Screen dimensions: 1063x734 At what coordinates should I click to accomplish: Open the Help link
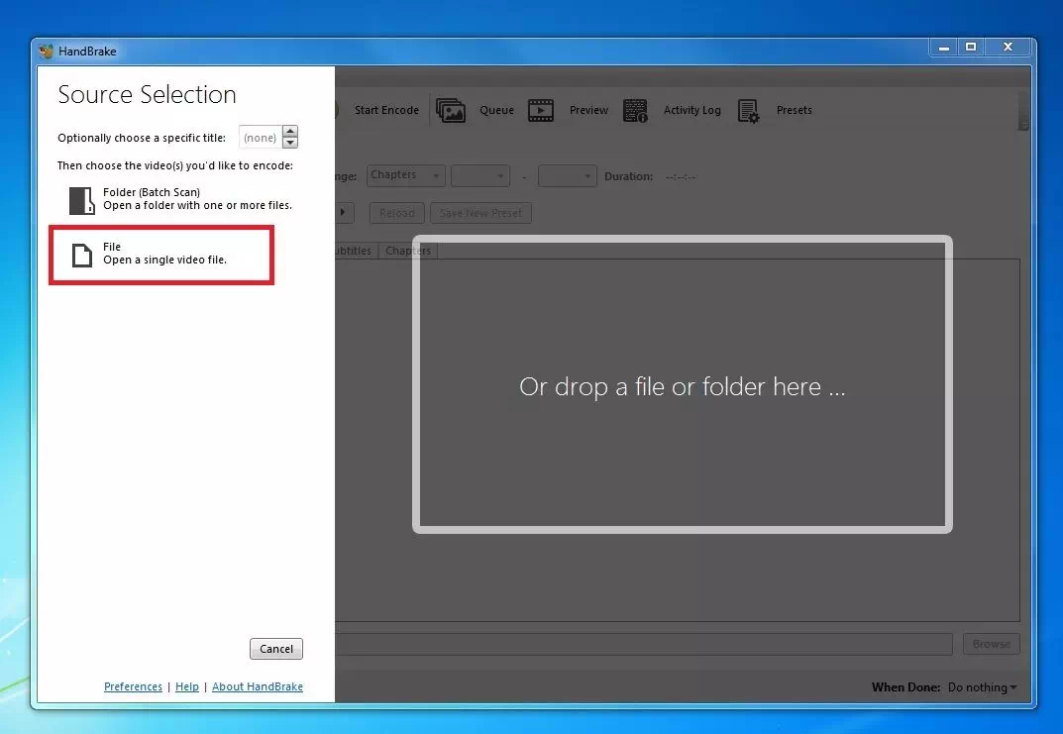187,686
